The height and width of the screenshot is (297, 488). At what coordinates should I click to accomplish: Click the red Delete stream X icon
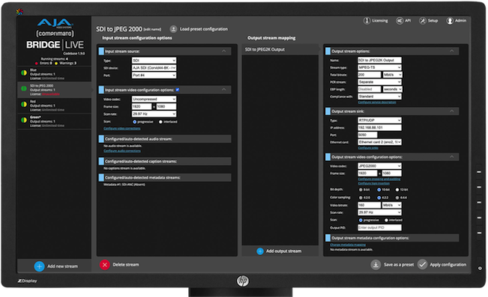coord(105,265)
